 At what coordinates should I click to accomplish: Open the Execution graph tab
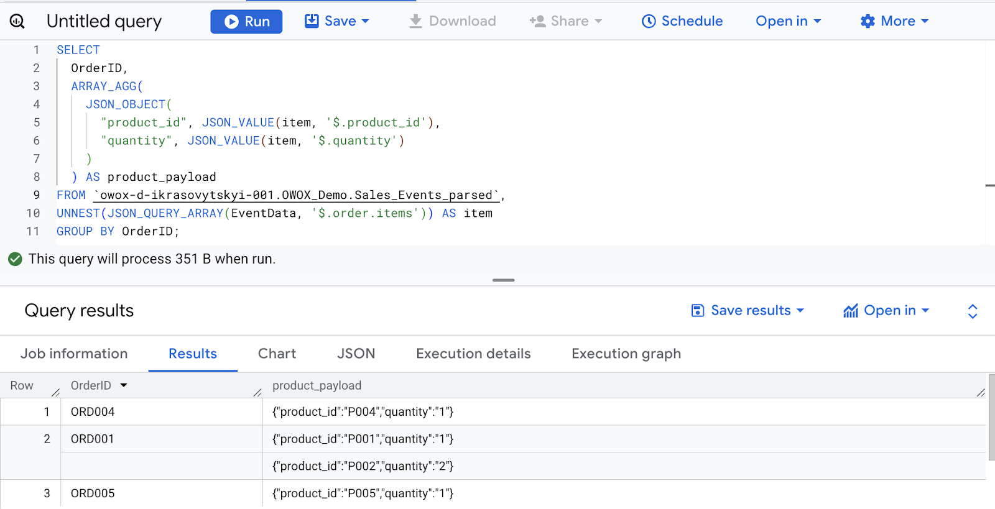click(x=626, y=354)
